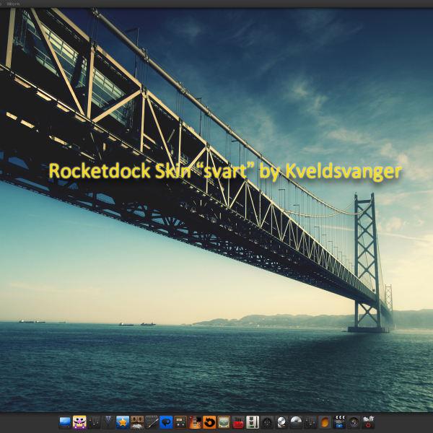This screenshot has width=433, height=433.
Task: Open the CD disc drive icon
Action: click(x=296, y=422)
